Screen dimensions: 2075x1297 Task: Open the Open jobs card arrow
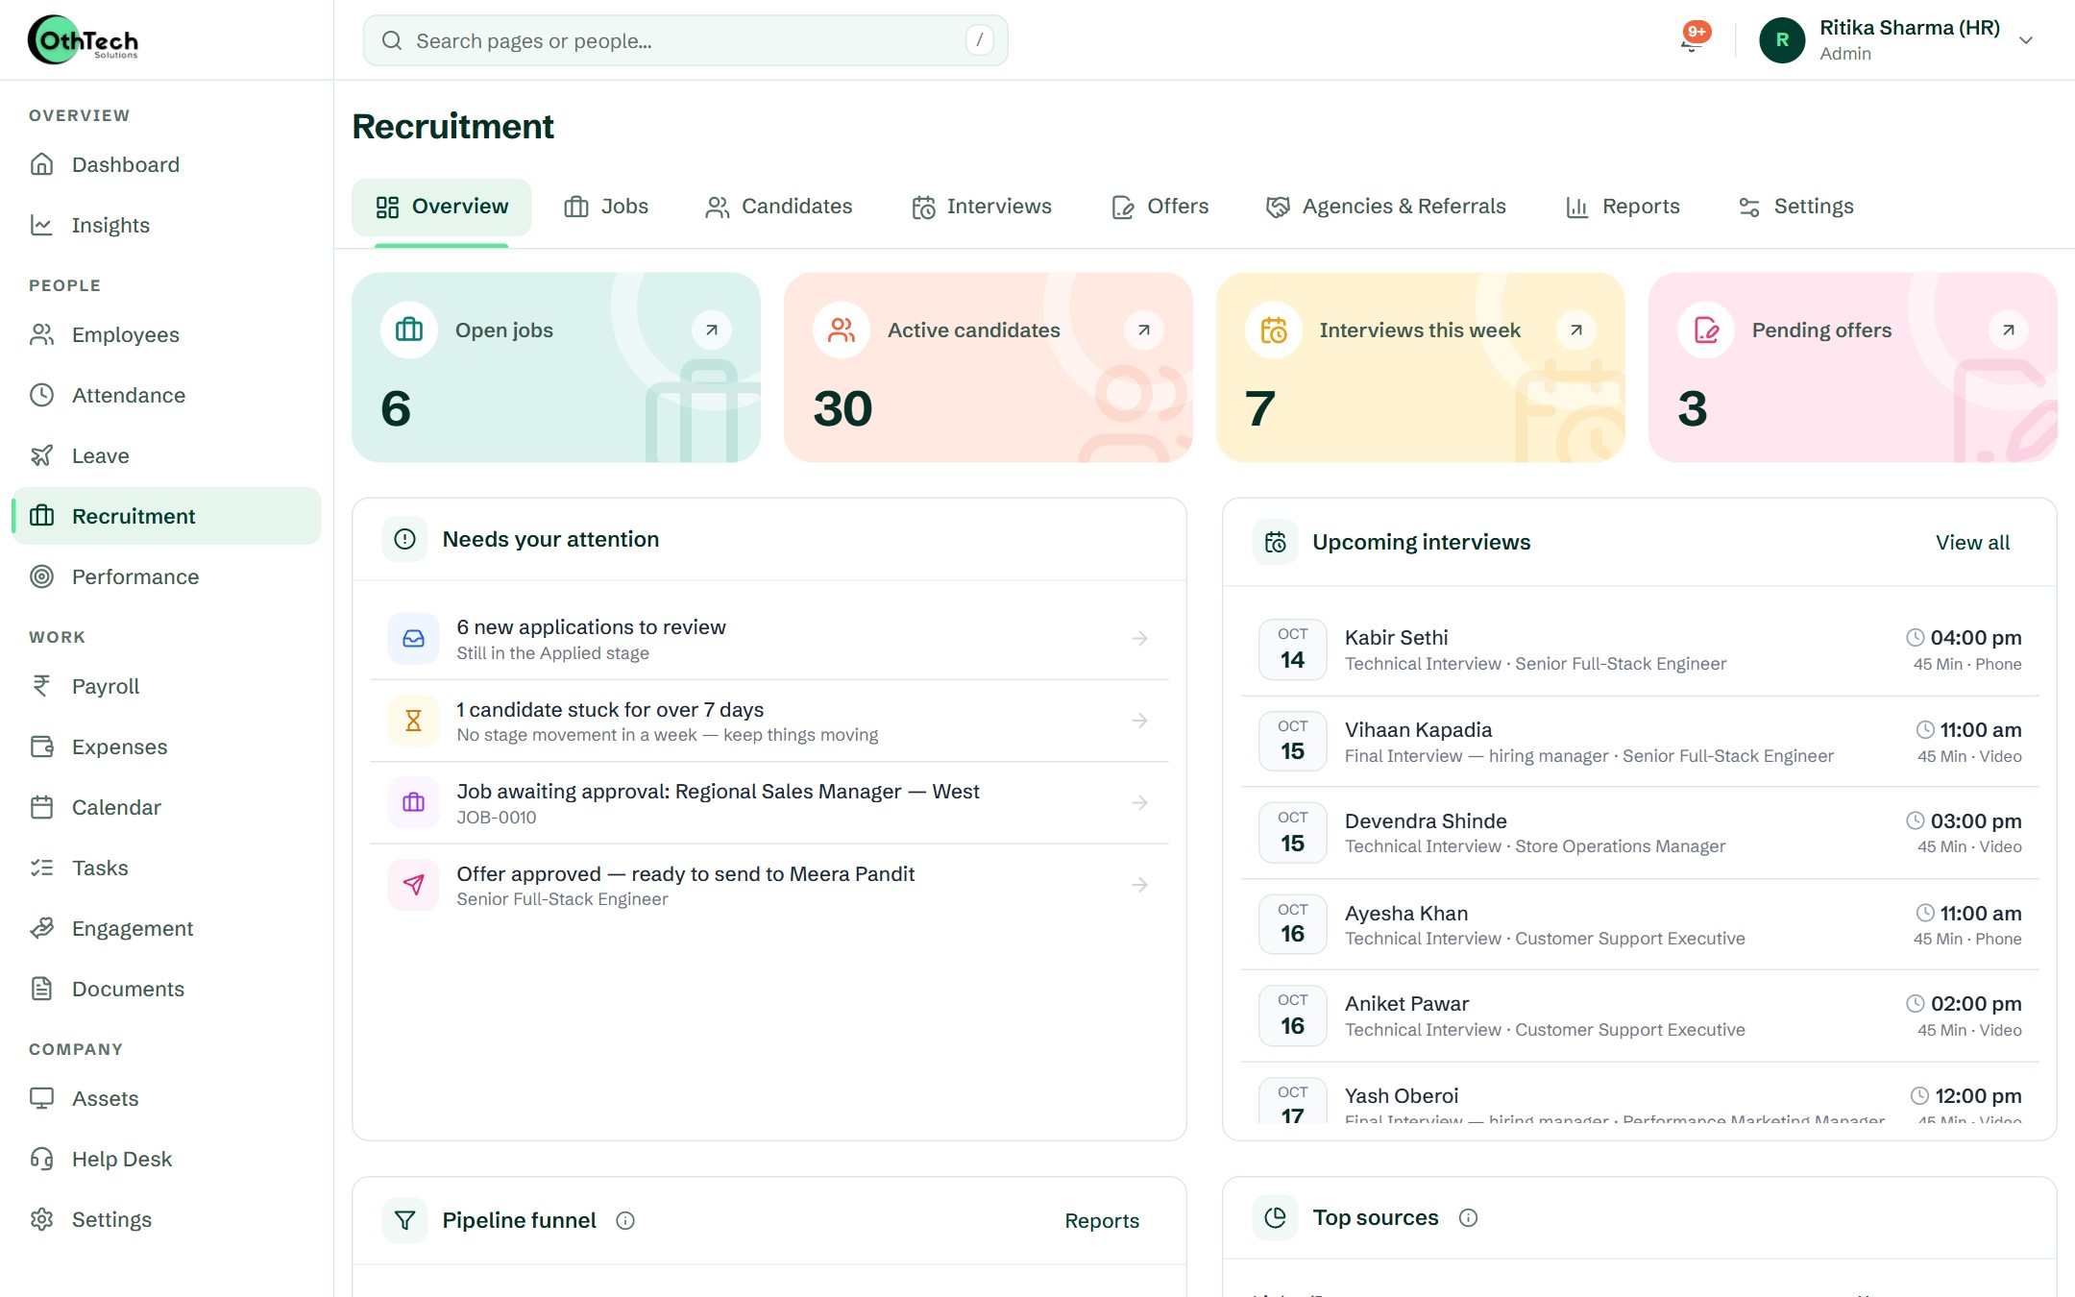(x=712, y=330)
